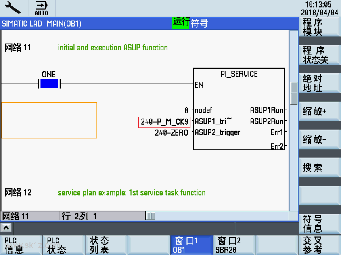This screenshot has height=255, width=341.
Task: Click the ASUP2_trigger input label
Action: [217, 132]
